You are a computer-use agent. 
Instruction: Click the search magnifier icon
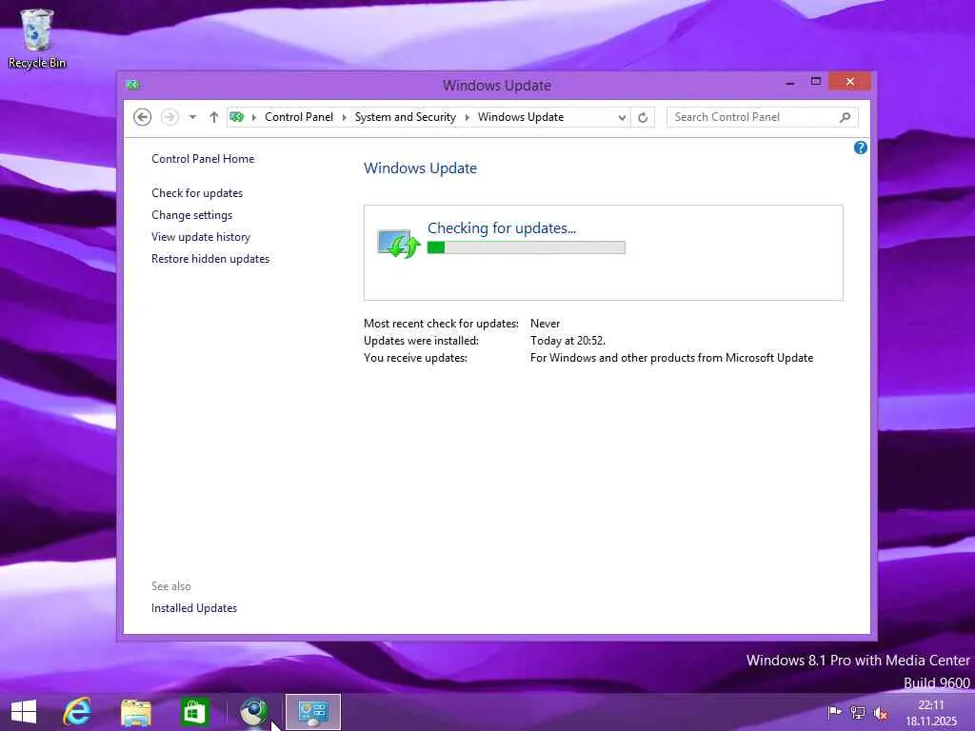click(846, 117)
